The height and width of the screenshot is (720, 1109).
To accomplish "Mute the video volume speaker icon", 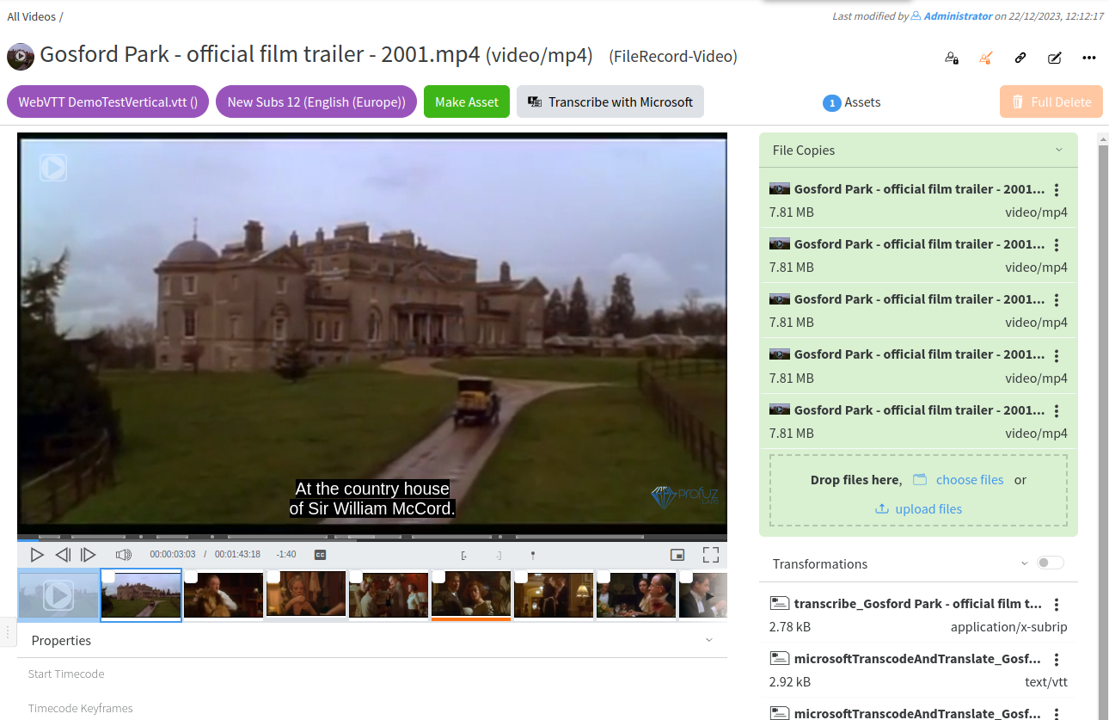I will pos(124,555).
